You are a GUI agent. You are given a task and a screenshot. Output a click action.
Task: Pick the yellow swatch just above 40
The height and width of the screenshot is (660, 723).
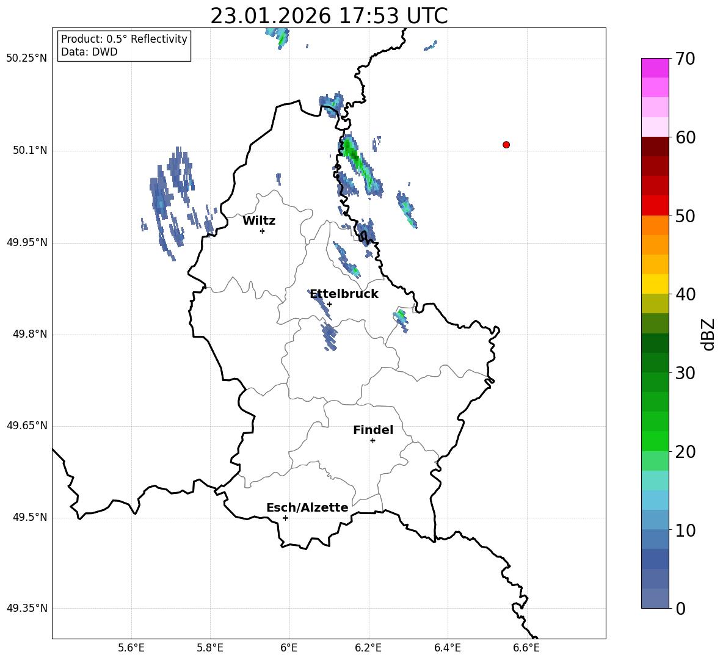click(x=655, y=284)
